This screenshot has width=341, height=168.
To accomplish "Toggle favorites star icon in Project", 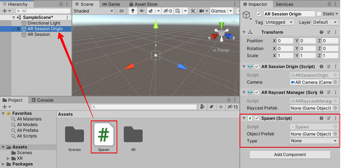I will [x=221, y=107].
